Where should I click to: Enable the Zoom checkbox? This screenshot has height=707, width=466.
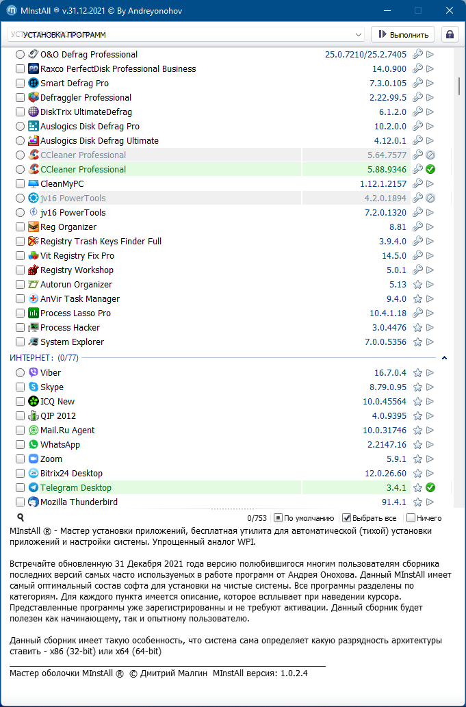pos(21,459)
